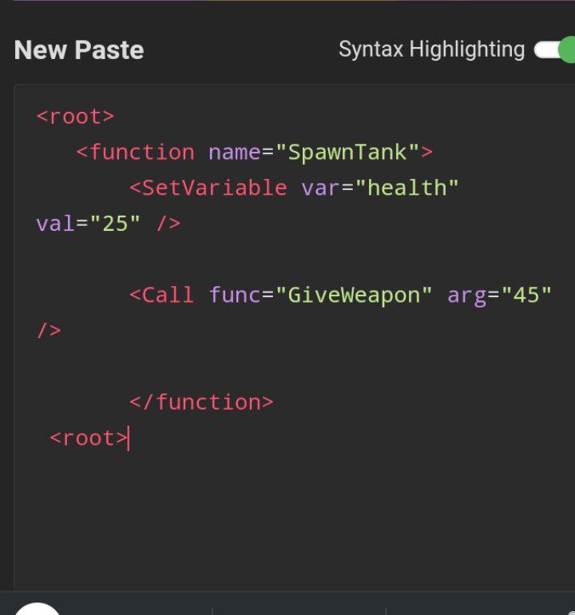Click the opening <root> tag line
The width and height of the screenshot is (575, 615).
(75, 117)
